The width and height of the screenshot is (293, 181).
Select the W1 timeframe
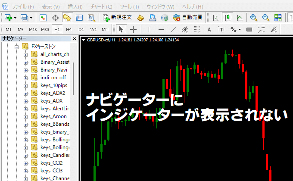tap(94, 30)
